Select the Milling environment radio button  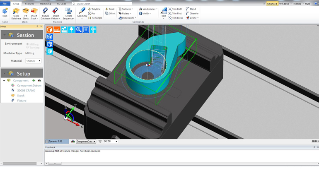pos(28,44)
